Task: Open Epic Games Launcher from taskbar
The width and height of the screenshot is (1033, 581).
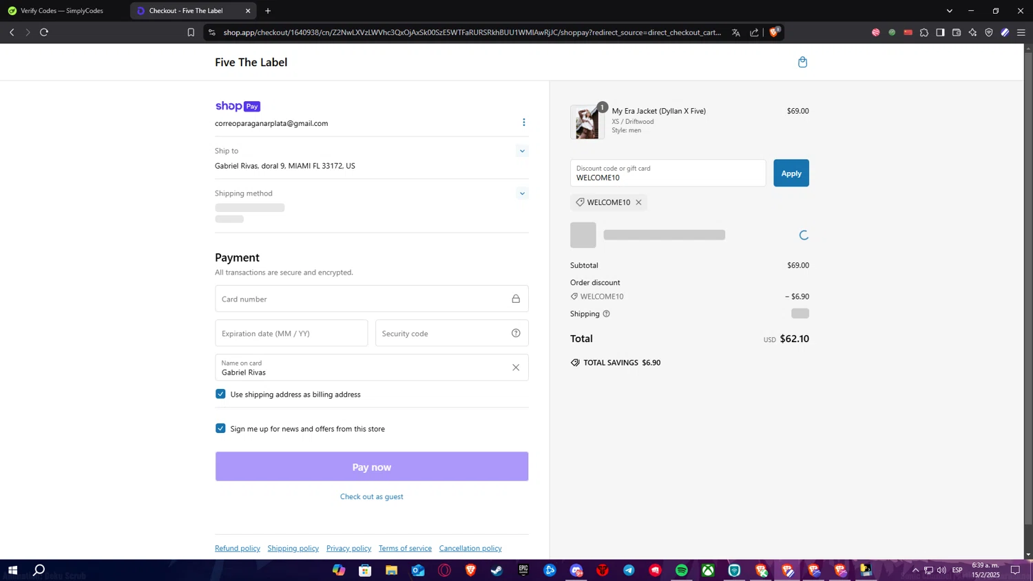Action: click(523, 570)
